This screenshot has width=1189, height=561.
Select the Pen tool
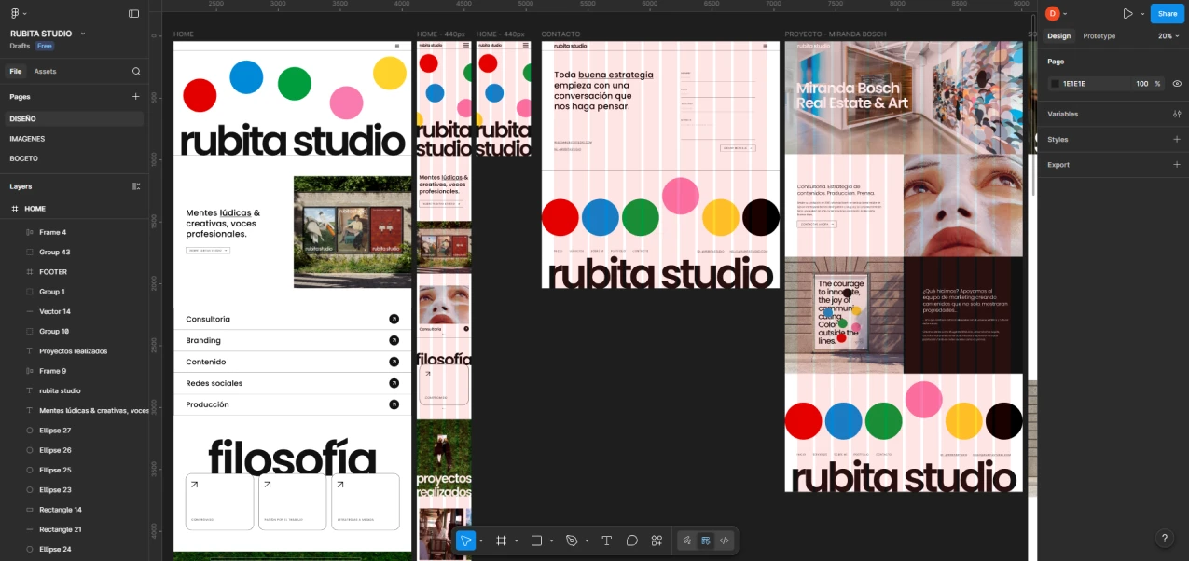(572, 540)
